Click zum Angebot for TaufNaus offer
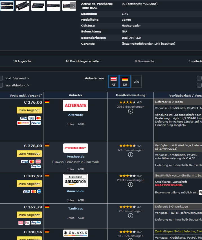Viewport: 202px width, 240px height. coord(29,215)
